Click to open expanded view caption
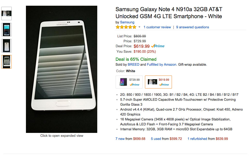 [61, 135]
